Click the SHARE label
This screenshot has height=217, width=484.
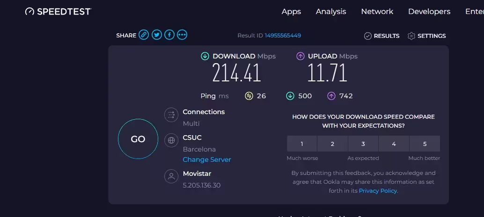pyautogui.click(x=126, y=36)
